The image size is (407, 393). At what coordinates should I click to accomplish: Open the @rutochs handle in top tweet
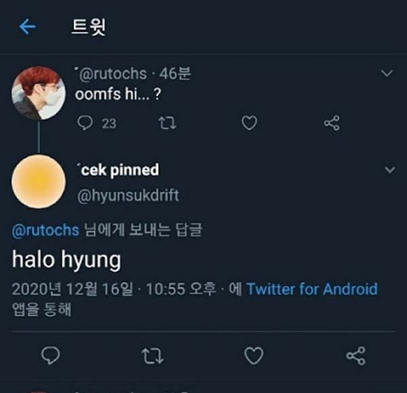(x=113, y=73)
